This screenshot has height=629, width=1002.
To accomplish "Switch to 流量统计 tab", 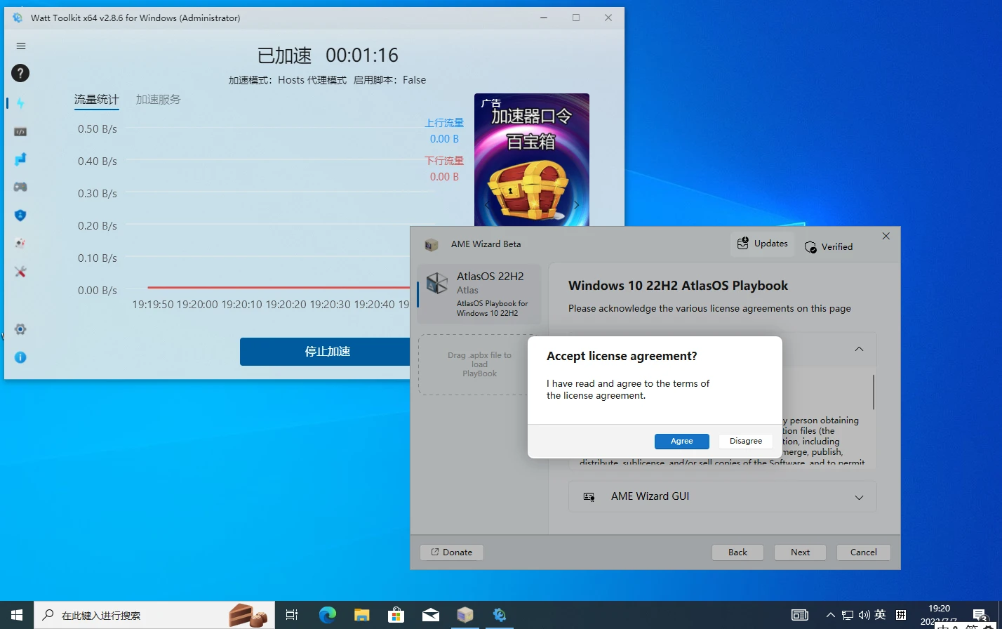I will pyautogui.click(x=97, y=100).
